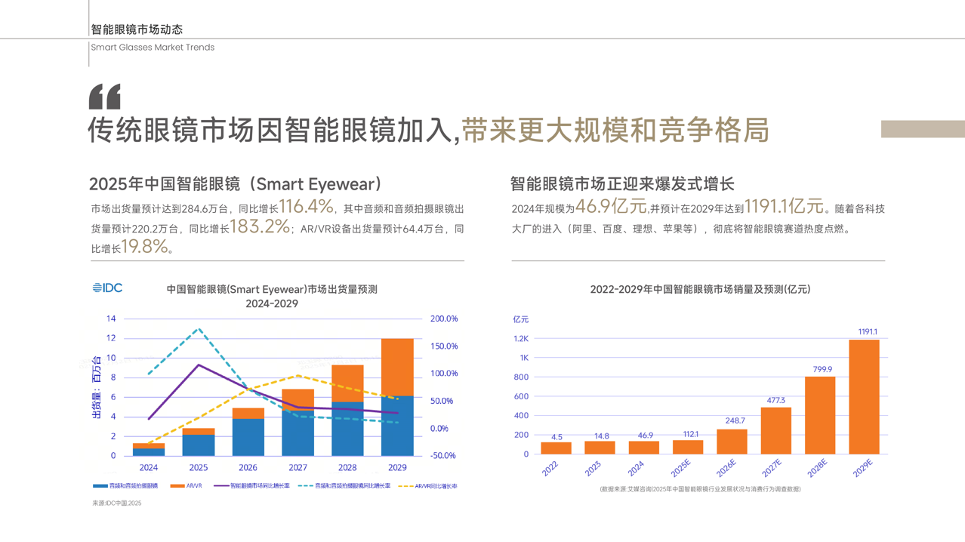Click the 2029 stacked bar in IDC chart
This screenshot has height=542, width=965.
[397, 398]
